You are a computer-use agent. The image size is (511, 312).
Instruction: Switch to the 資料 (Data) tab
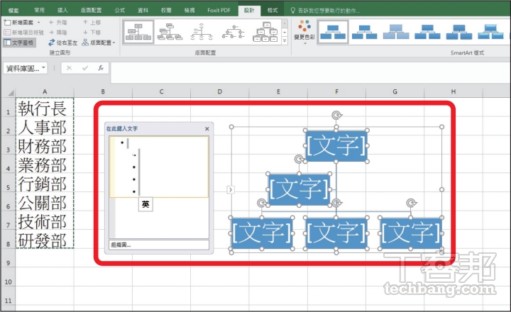(x=143, y=11)
